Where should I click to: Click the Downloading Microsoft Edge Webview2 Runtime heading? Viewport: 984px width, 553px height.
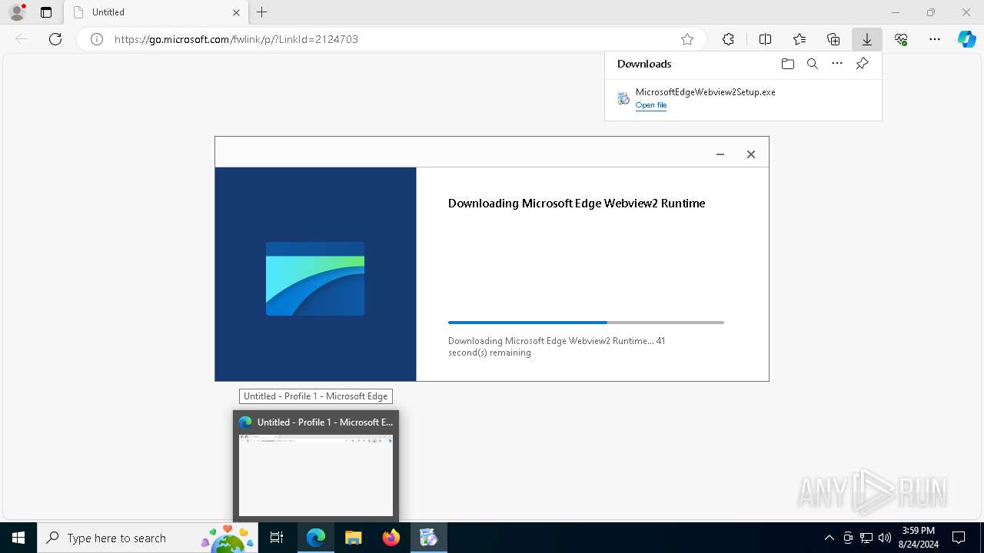coord(577,204)
